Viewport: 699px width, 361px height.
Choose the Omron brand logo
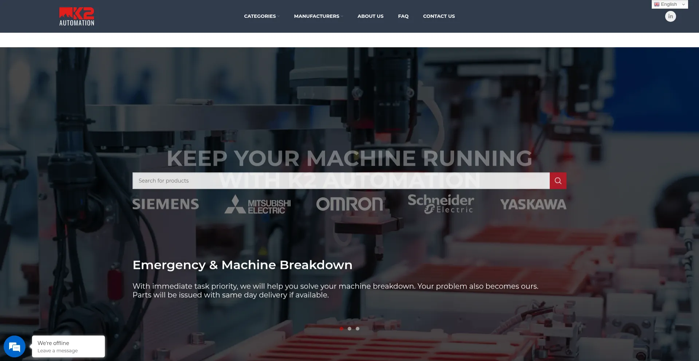pyautogui.click(x=349, y=204)
